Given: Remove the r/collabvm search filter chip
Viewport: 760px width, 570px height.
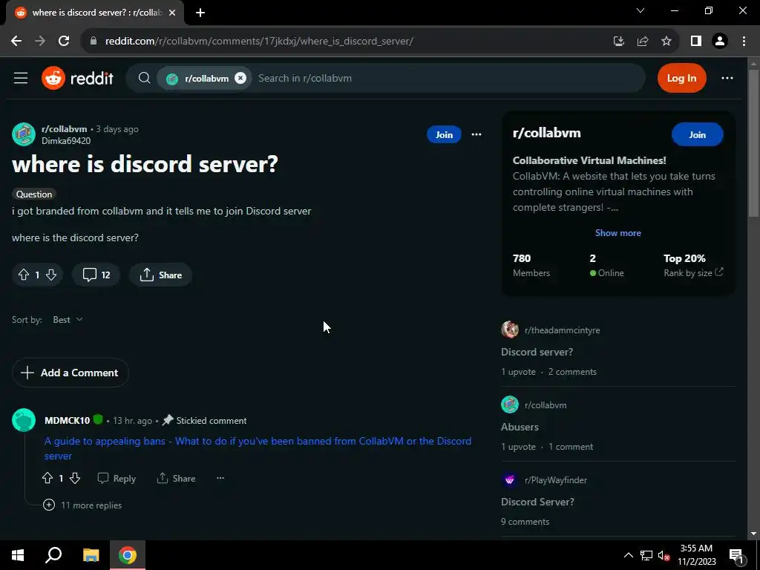Looking at the screenshot, I should (240, 78).
